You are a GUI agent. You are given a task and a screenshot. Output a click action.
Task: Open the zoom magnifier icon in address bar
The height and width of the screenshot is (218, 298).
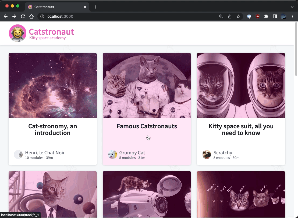(x=221, y=16)
